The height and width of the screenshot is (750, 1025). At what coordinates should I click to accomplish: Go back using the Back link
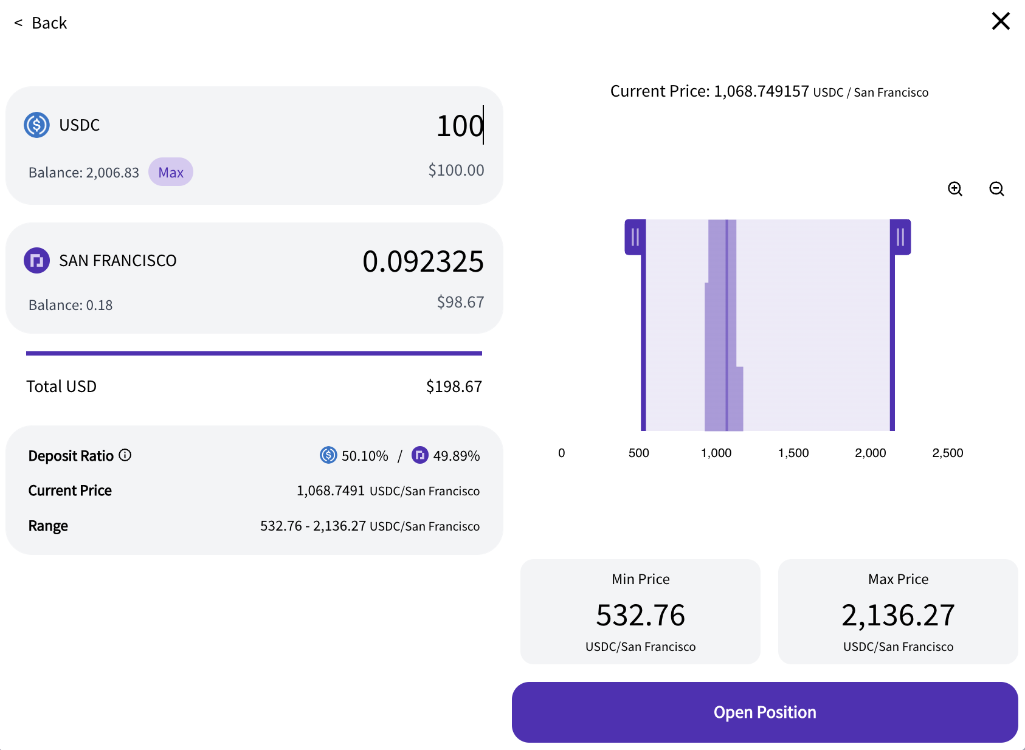tap(40, 23)
